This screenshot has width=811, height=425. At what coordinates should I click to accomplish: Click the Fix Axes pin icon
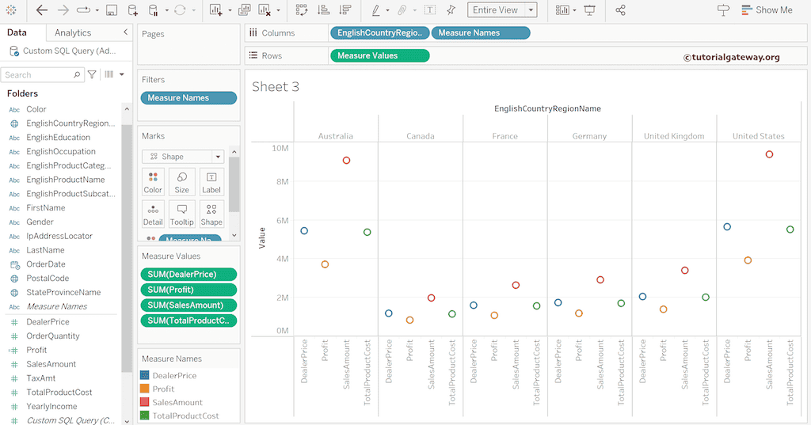451,9
